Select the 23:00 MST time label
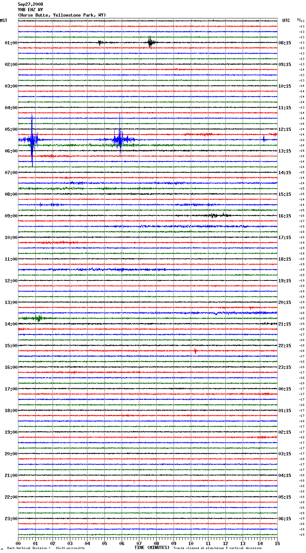 tap(11, 519)
